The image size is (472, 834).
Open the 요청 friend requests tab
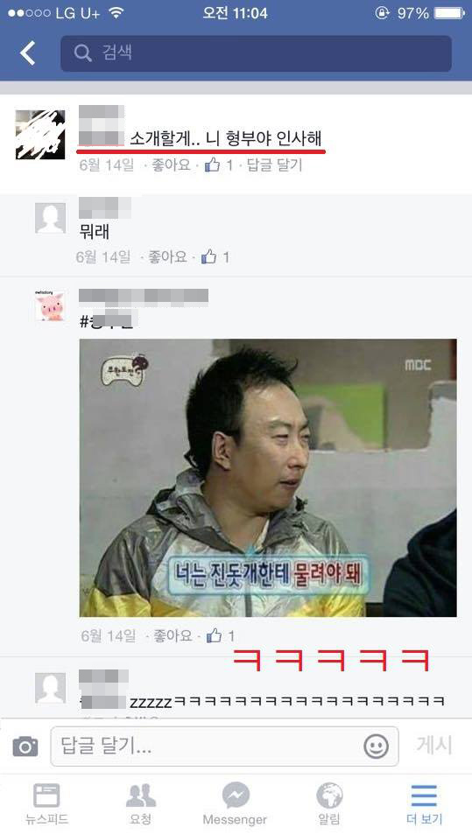point(141,803)
